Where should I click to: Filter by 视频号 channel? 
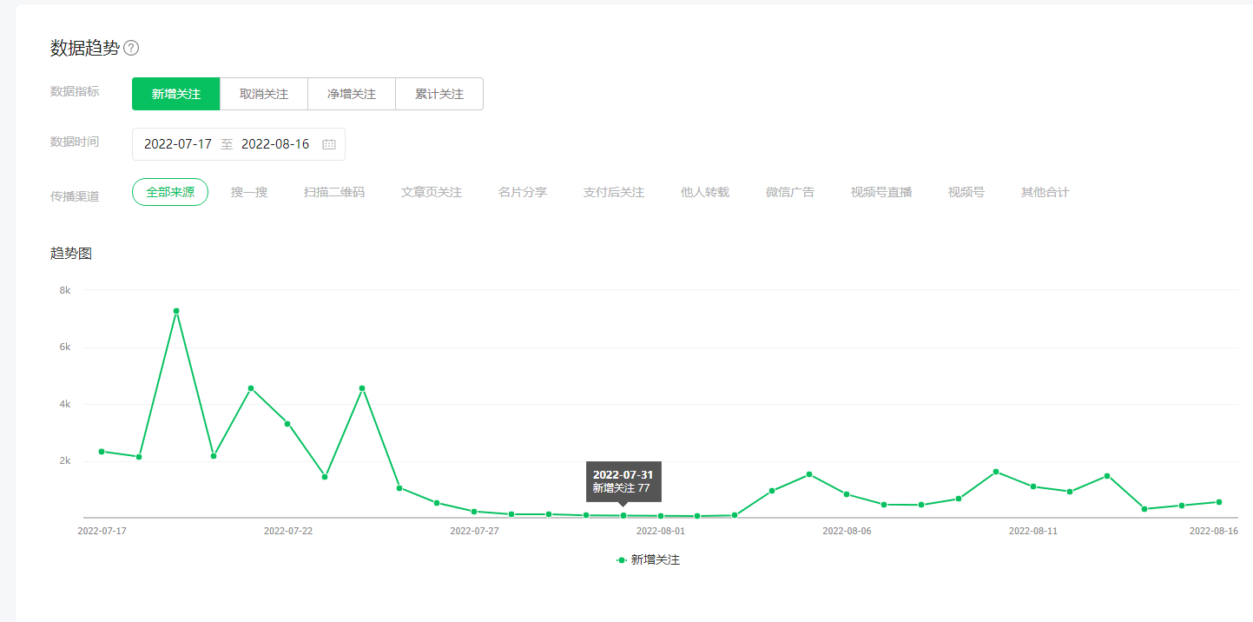[x=966, y=192]
